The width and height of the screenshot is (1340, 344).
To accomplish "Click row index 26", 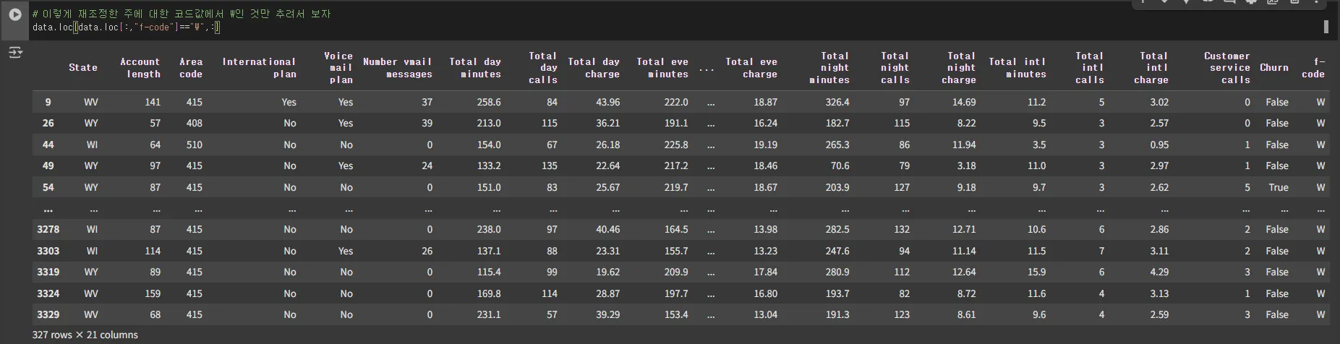I will pyautogui.click(x=48, y=123).
